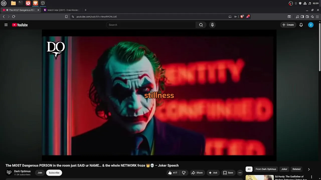
Task: Open Brave Shields panel
Action: [x=242, y=16]
